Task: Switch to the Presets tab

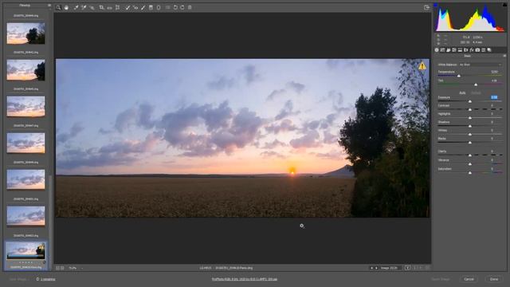Action: click(x=484, y=49)
